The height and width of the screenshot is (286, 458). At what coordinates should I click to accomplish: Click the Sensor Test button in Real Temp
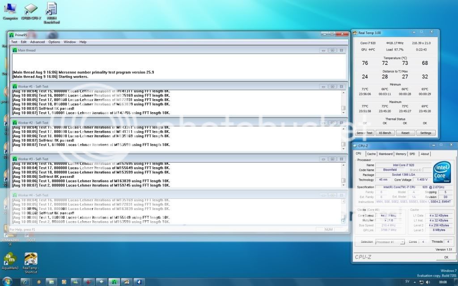point(364,133)
